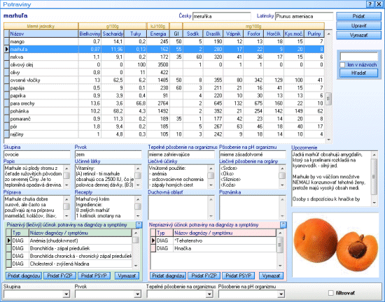Viewport: 385px width, 302px height.
Task: Click the top Vymazať button
Action: coord(358,35)
